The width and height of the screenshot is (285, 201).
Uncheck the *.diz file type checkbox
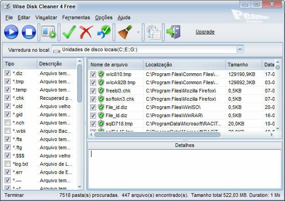tap(7, 73)
